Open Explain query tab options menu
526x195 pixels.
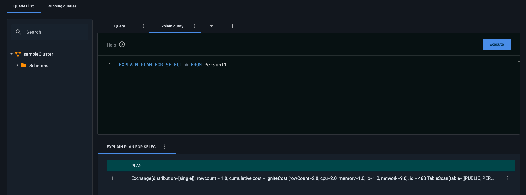(195, 26)
